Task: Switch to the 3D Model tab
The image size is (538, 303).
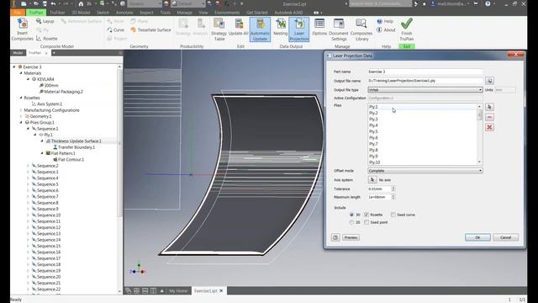Action: (x=81, y=13)
